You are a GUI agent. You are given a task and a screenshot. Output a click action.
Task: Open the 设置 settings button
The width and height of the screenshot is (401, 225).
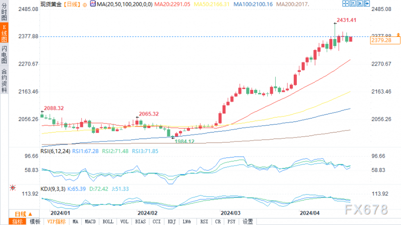[247, 221]
